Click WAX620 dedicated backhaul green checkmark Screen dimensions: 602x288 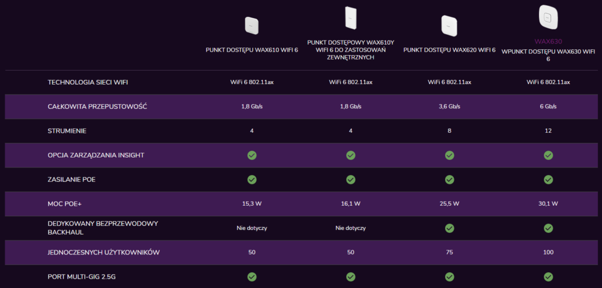click(449, 227)
